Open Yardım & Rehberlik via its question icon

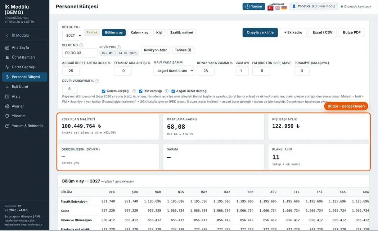pyautogui.click(x=7, y=126)
